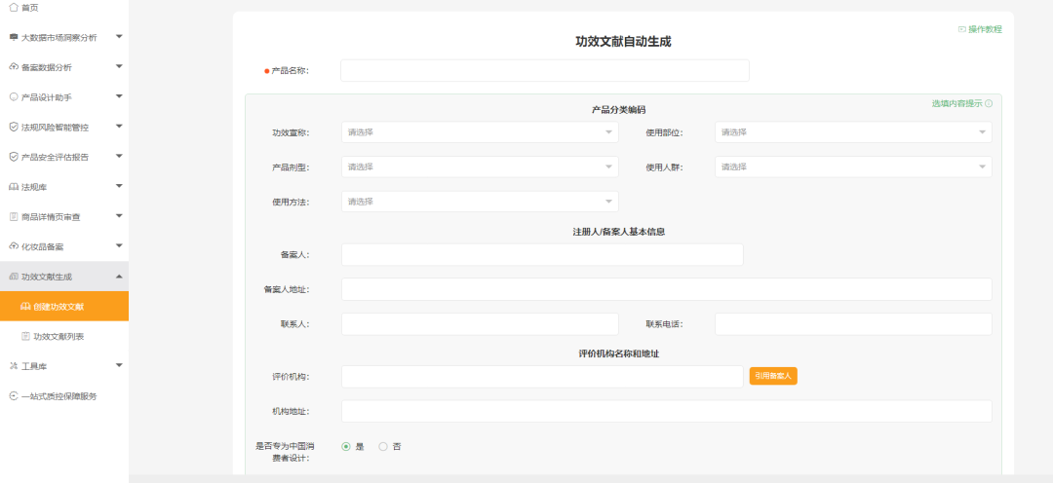Open the 功效宣称 dropdown
This screenshot has height=483, width=1053.
[480, 132]
